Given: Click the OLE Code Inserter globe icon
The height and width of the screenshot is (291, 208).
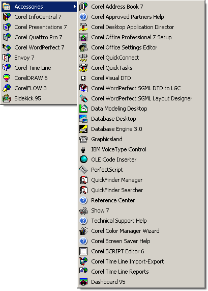Looking at the screenshot, I should (83, 160).
